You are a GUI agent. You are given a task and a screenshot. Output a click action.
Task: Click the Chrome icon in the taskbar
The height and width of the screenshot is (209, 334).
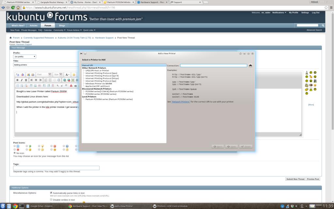[x=15, y=206]
